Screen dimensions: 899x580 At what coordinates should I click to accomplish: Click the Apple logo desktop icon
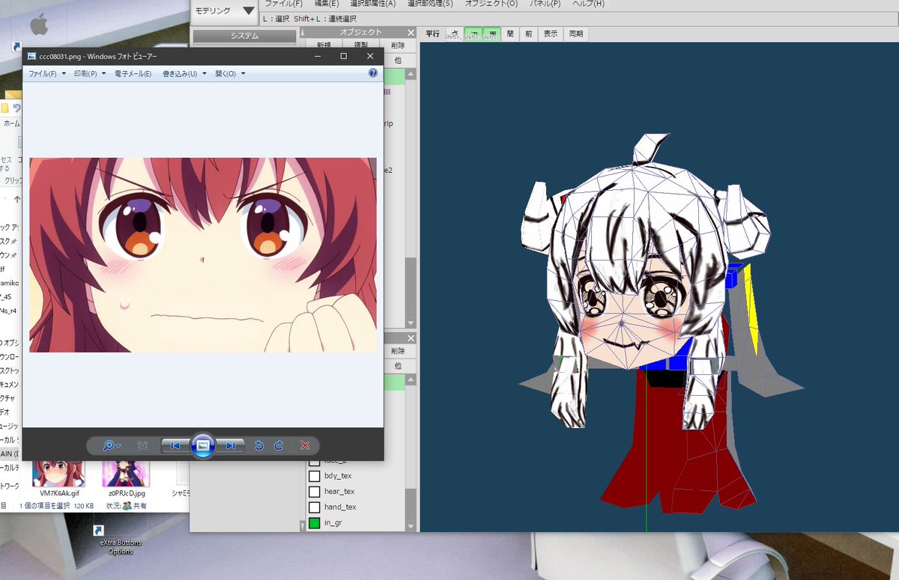click(38, 25)
